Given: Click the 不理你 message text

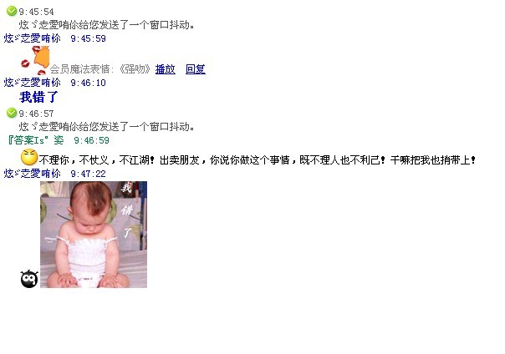Looking at the screenshot, I should [x=258, y=159].
